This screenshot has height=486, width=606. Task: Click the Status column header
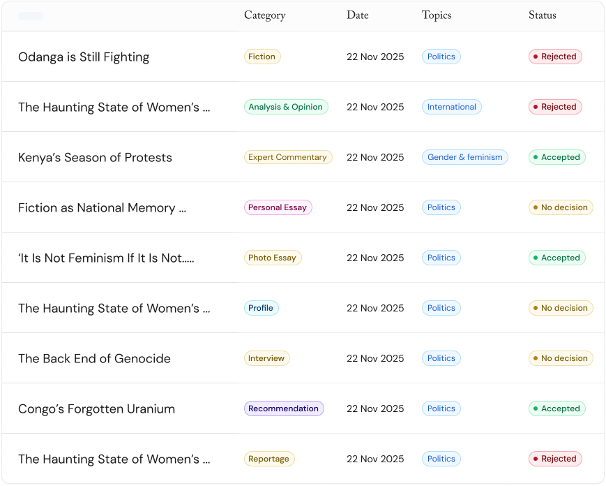[542, 15]
